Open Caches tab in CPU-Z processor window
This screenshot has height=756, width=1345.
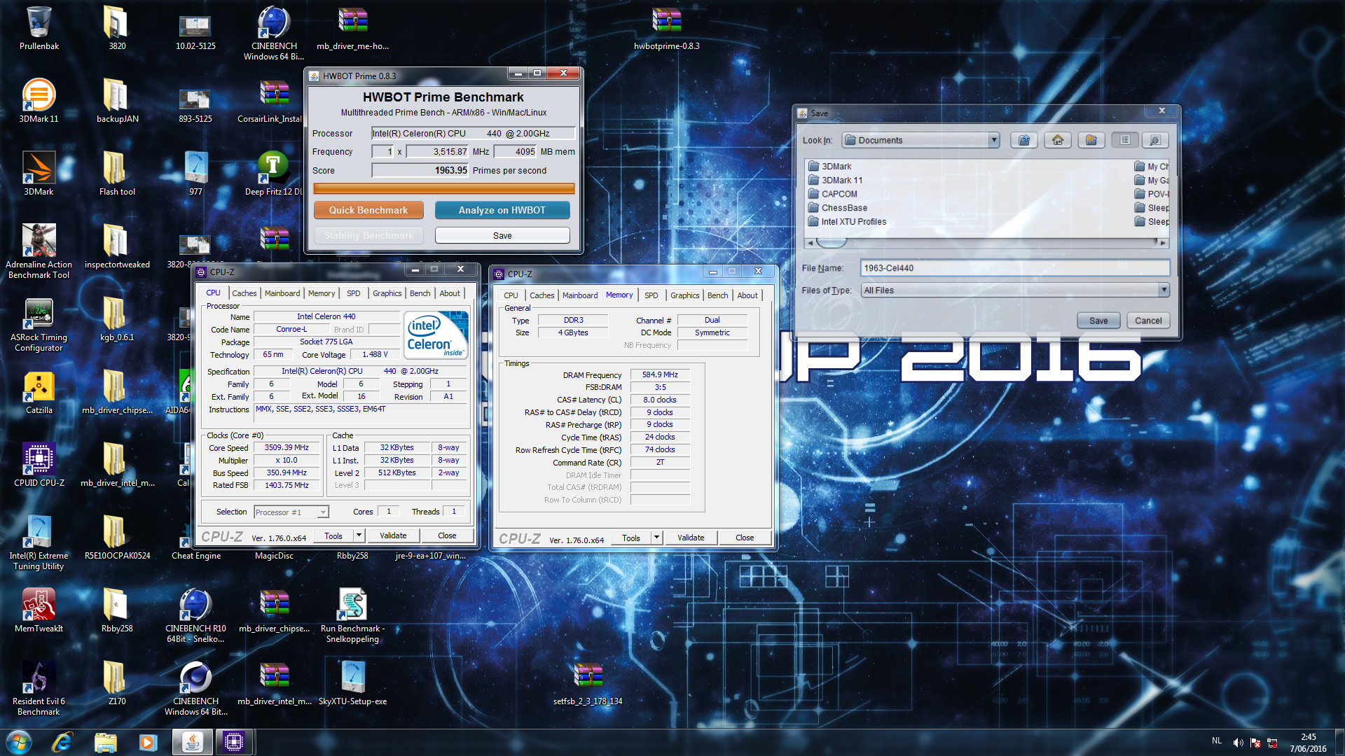244,293
